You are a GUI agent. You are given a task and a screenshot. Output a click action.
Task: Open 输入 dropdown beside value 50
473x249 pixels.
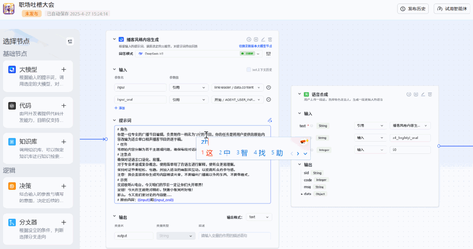370,150
